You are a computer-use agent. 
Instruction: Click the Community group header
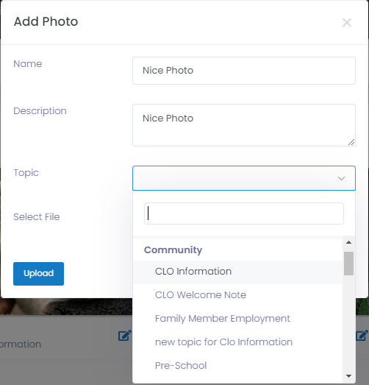coord(173,250)
